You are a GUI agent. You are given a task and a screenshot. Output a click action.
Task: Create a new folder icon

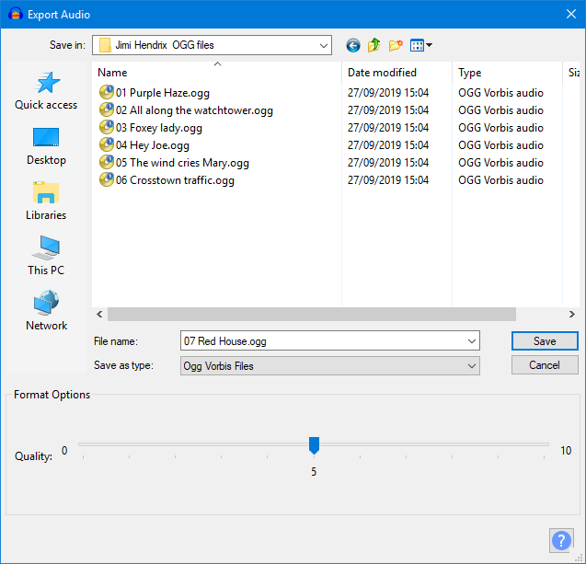[x=396, y=45]
